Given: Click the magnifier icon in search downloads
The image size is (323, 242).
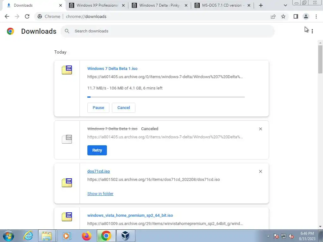Looking at the screenshot, I should [67, 31].
